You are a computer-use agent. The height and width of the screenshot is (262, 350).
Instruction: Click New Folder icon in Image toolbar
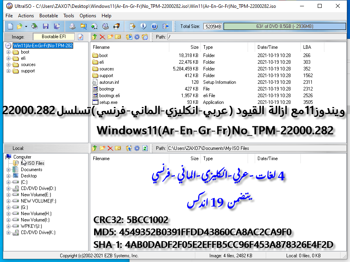tap(110, 37)
